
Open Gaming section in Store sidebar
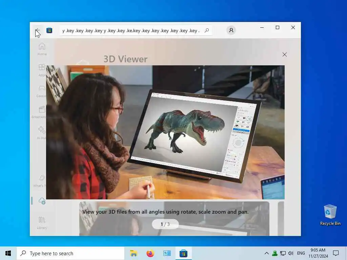point(41,91)
